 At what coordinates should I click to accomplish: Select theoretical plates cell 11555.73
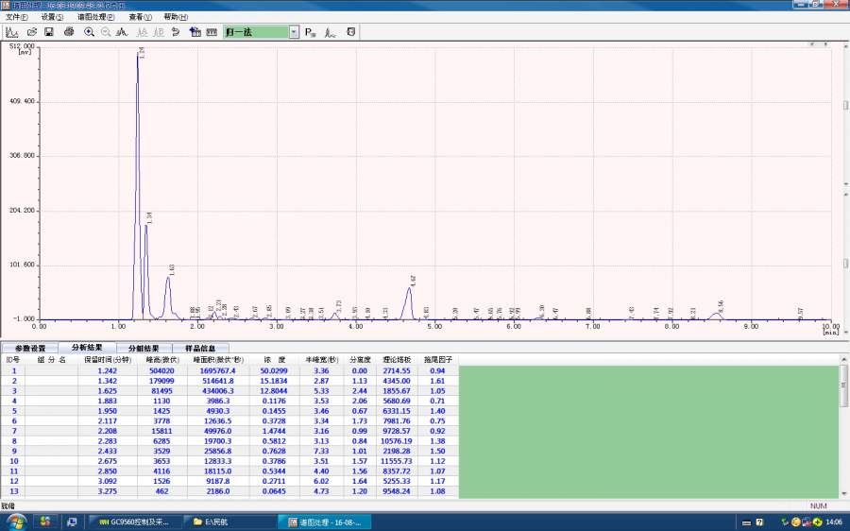[x=397, y=461]
